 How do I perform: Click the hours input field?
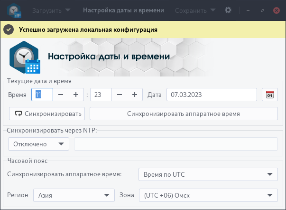pos(42,95)
